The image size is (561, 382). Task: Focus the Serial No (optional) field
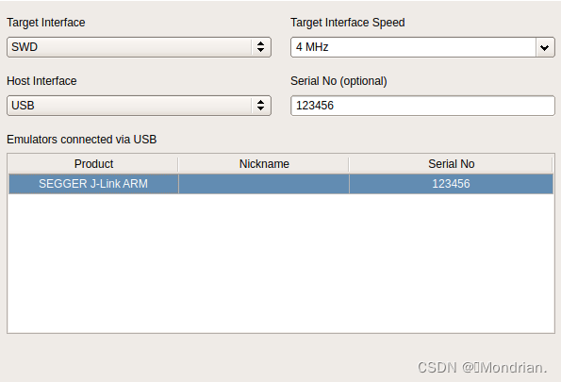coord(423,106)
